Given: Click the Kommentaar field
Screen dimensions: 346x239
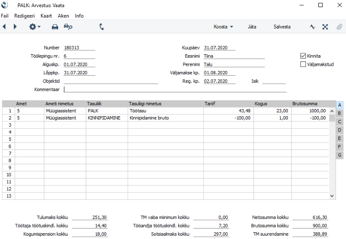Looking at the screenshot, I should click(x=175, y=90).
